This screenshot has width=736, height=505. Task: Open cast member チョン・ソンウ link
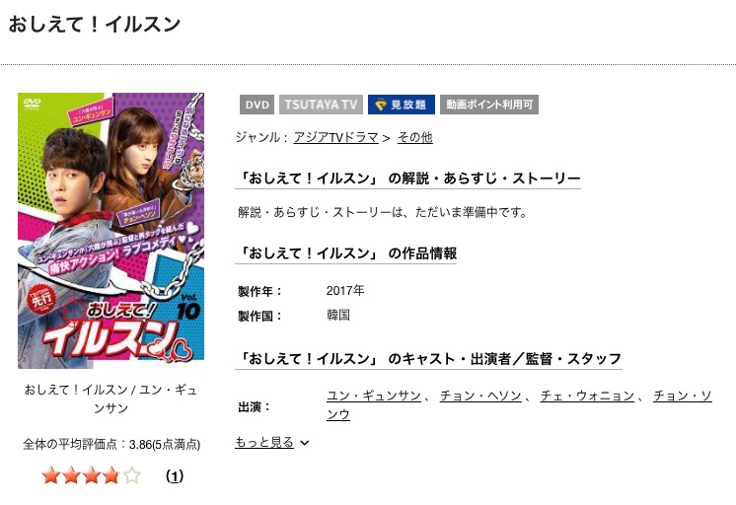pos(519,405)
